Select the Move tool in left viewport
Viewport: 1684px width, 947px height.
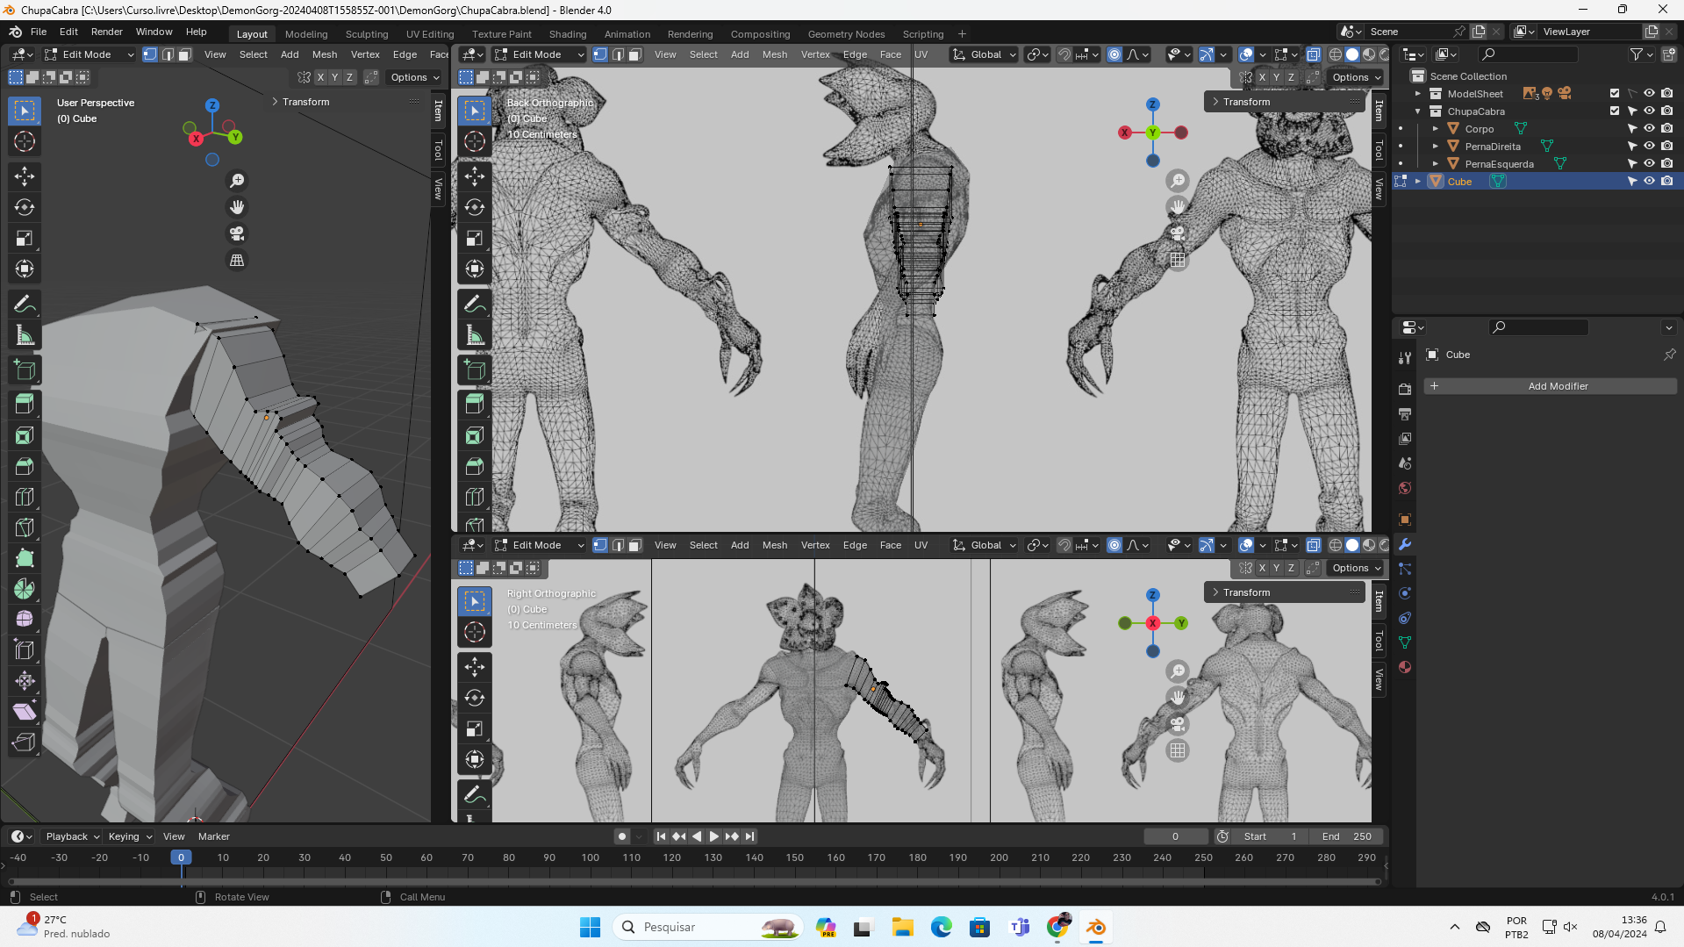[25, 176]
